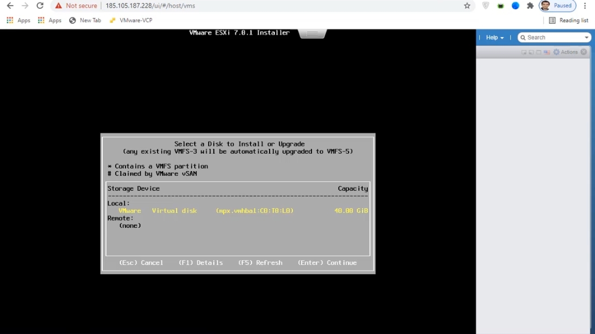
Task: Select the VMware Virtual disk row
Action: [x=238, y=211]
